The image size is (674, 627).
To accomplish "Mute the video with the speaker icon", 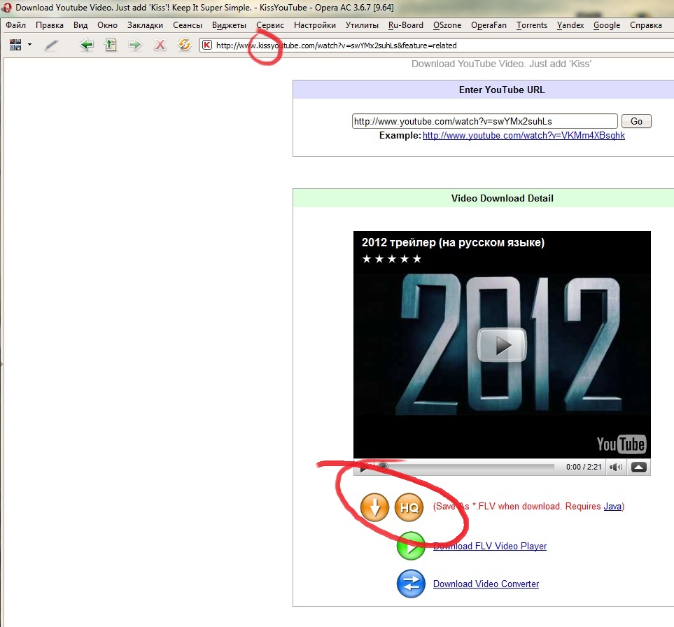I will 615,467.
